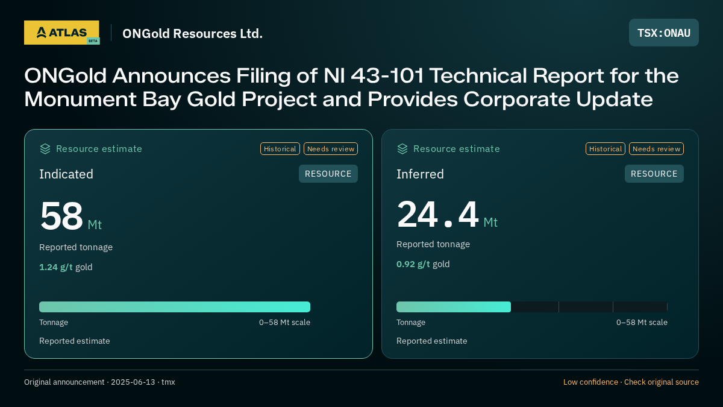This screenshot has height=407, width=723.
Task: Click the Reported estimate text on the Inferred card
Action: click(432, 341)
